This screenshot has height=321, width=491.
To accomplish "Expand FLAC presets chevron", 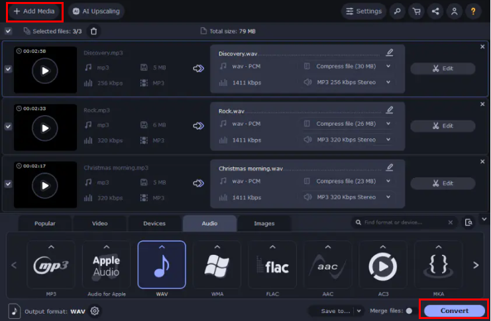I will (272, 247).
